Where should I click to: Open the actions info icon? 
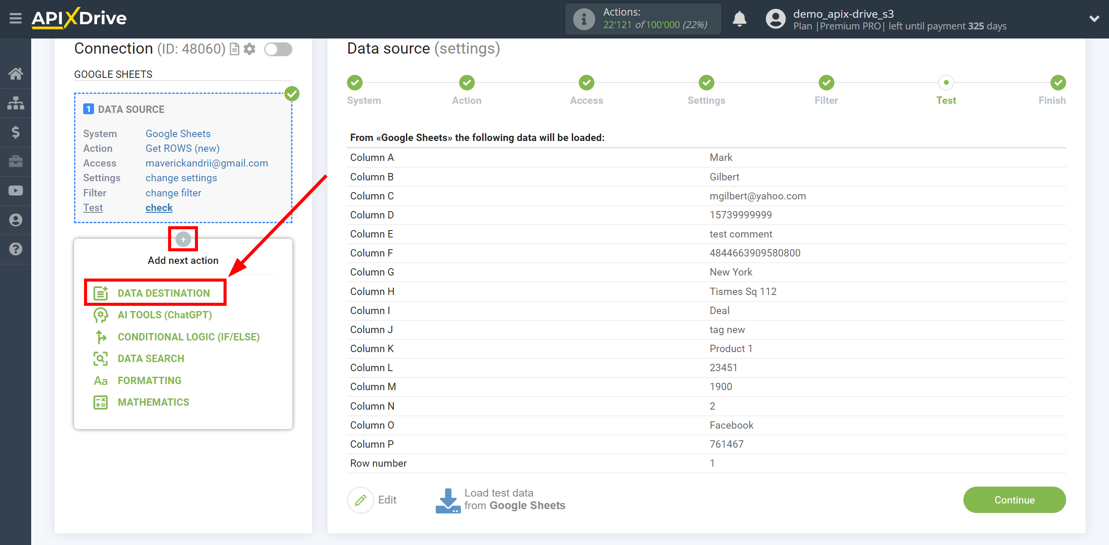click(x=584, y=19)
